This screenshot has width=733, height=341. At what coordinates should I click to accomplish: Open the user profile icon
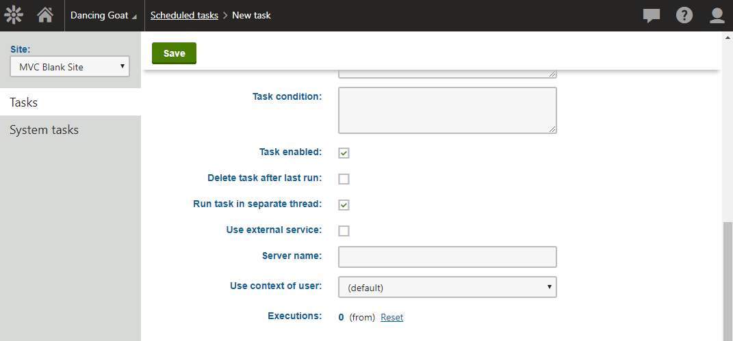(x=717, y=16)
